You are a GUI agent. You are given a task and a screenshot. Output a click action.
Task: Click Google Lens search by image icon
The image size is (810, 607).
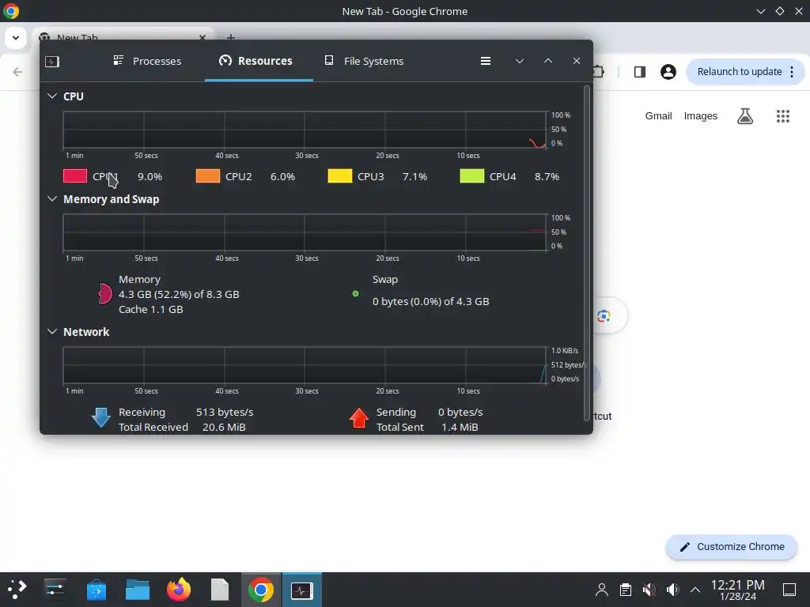[x=604, y=316]
